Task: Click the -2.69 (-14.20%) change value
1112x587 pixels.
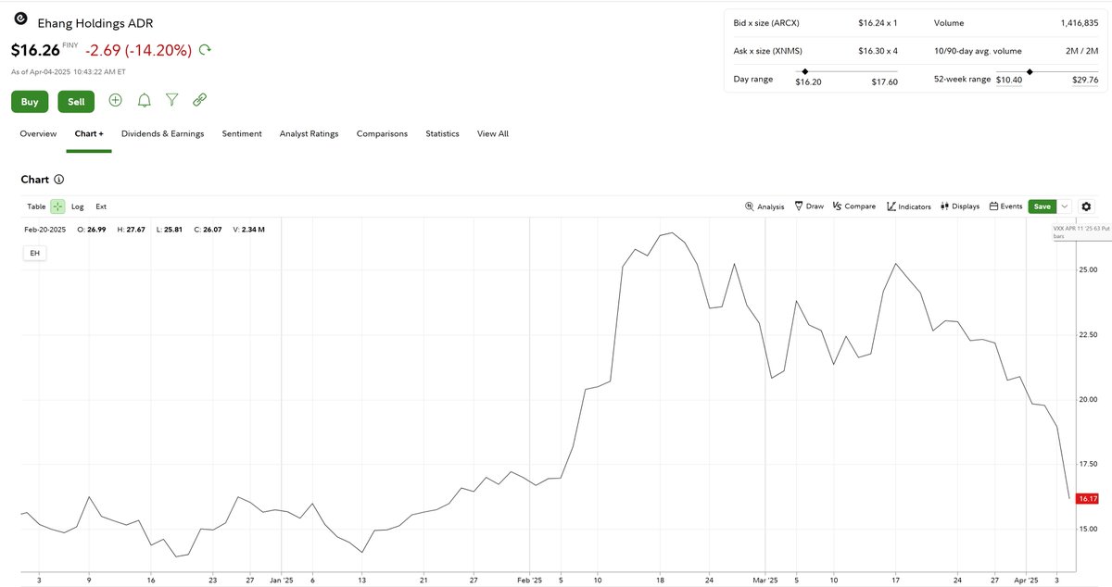Action: pos(138,49)
